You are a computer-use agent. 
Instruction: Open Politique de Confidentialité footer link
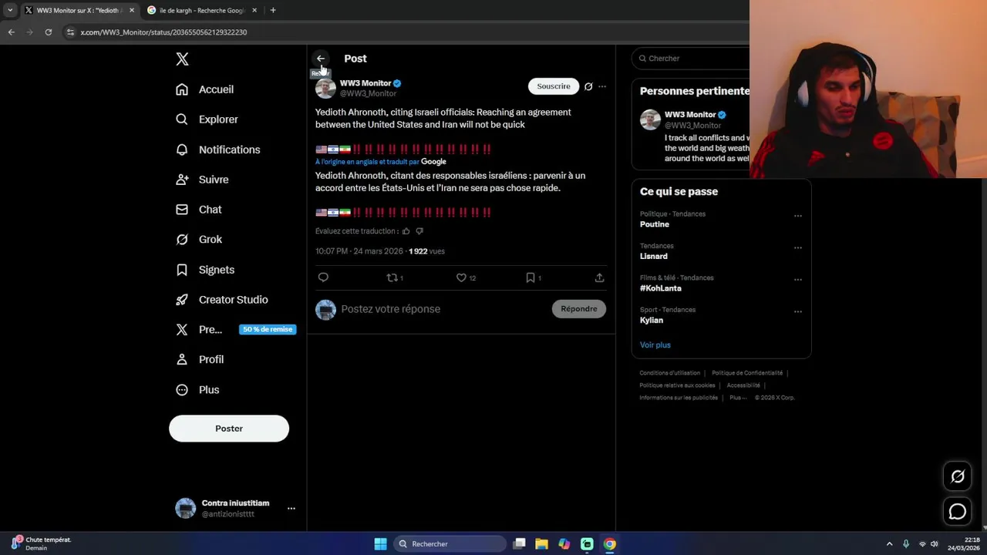(x=747, y=373)
